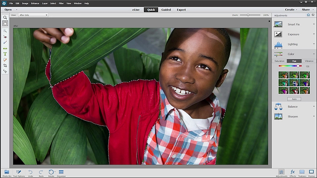This screenshot has height=178, width=317.
Task: Click the Auto color button
Action: (294, 99)
